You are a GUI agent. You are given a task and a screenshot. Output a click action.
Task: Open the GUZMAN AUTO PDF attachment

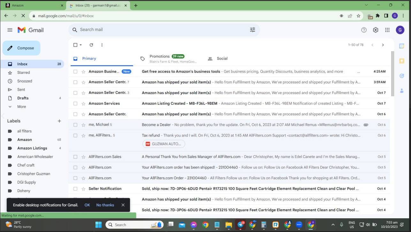[x=164, y=144]
